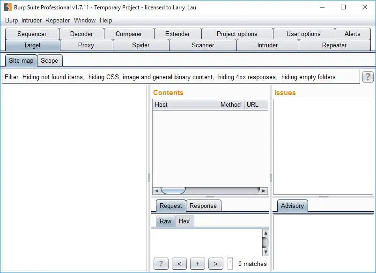Select the Target tab

click(x=32, y=45)
